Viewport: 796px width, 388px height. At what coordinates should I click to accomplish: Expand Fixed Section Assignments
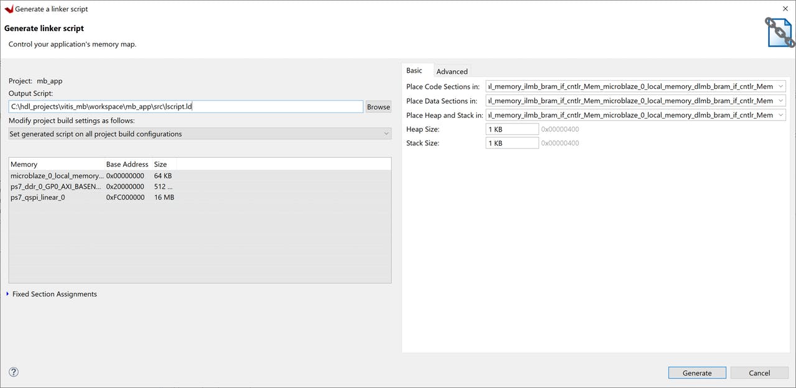click(8, 294)
